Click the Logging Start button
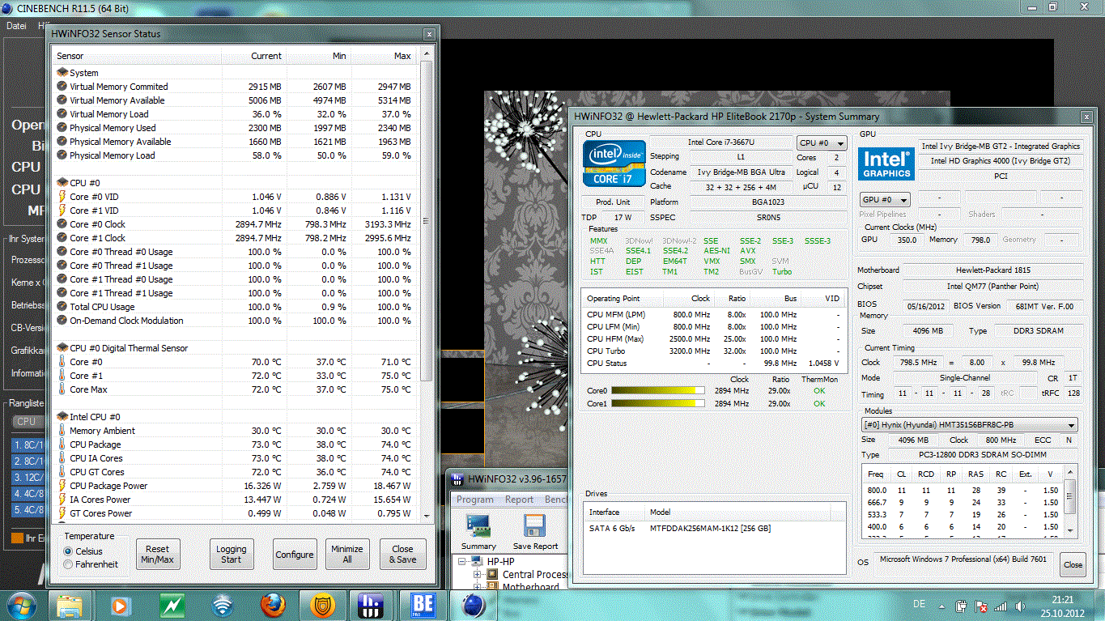This screenshot has height=621, width=1105. [232, 554]
